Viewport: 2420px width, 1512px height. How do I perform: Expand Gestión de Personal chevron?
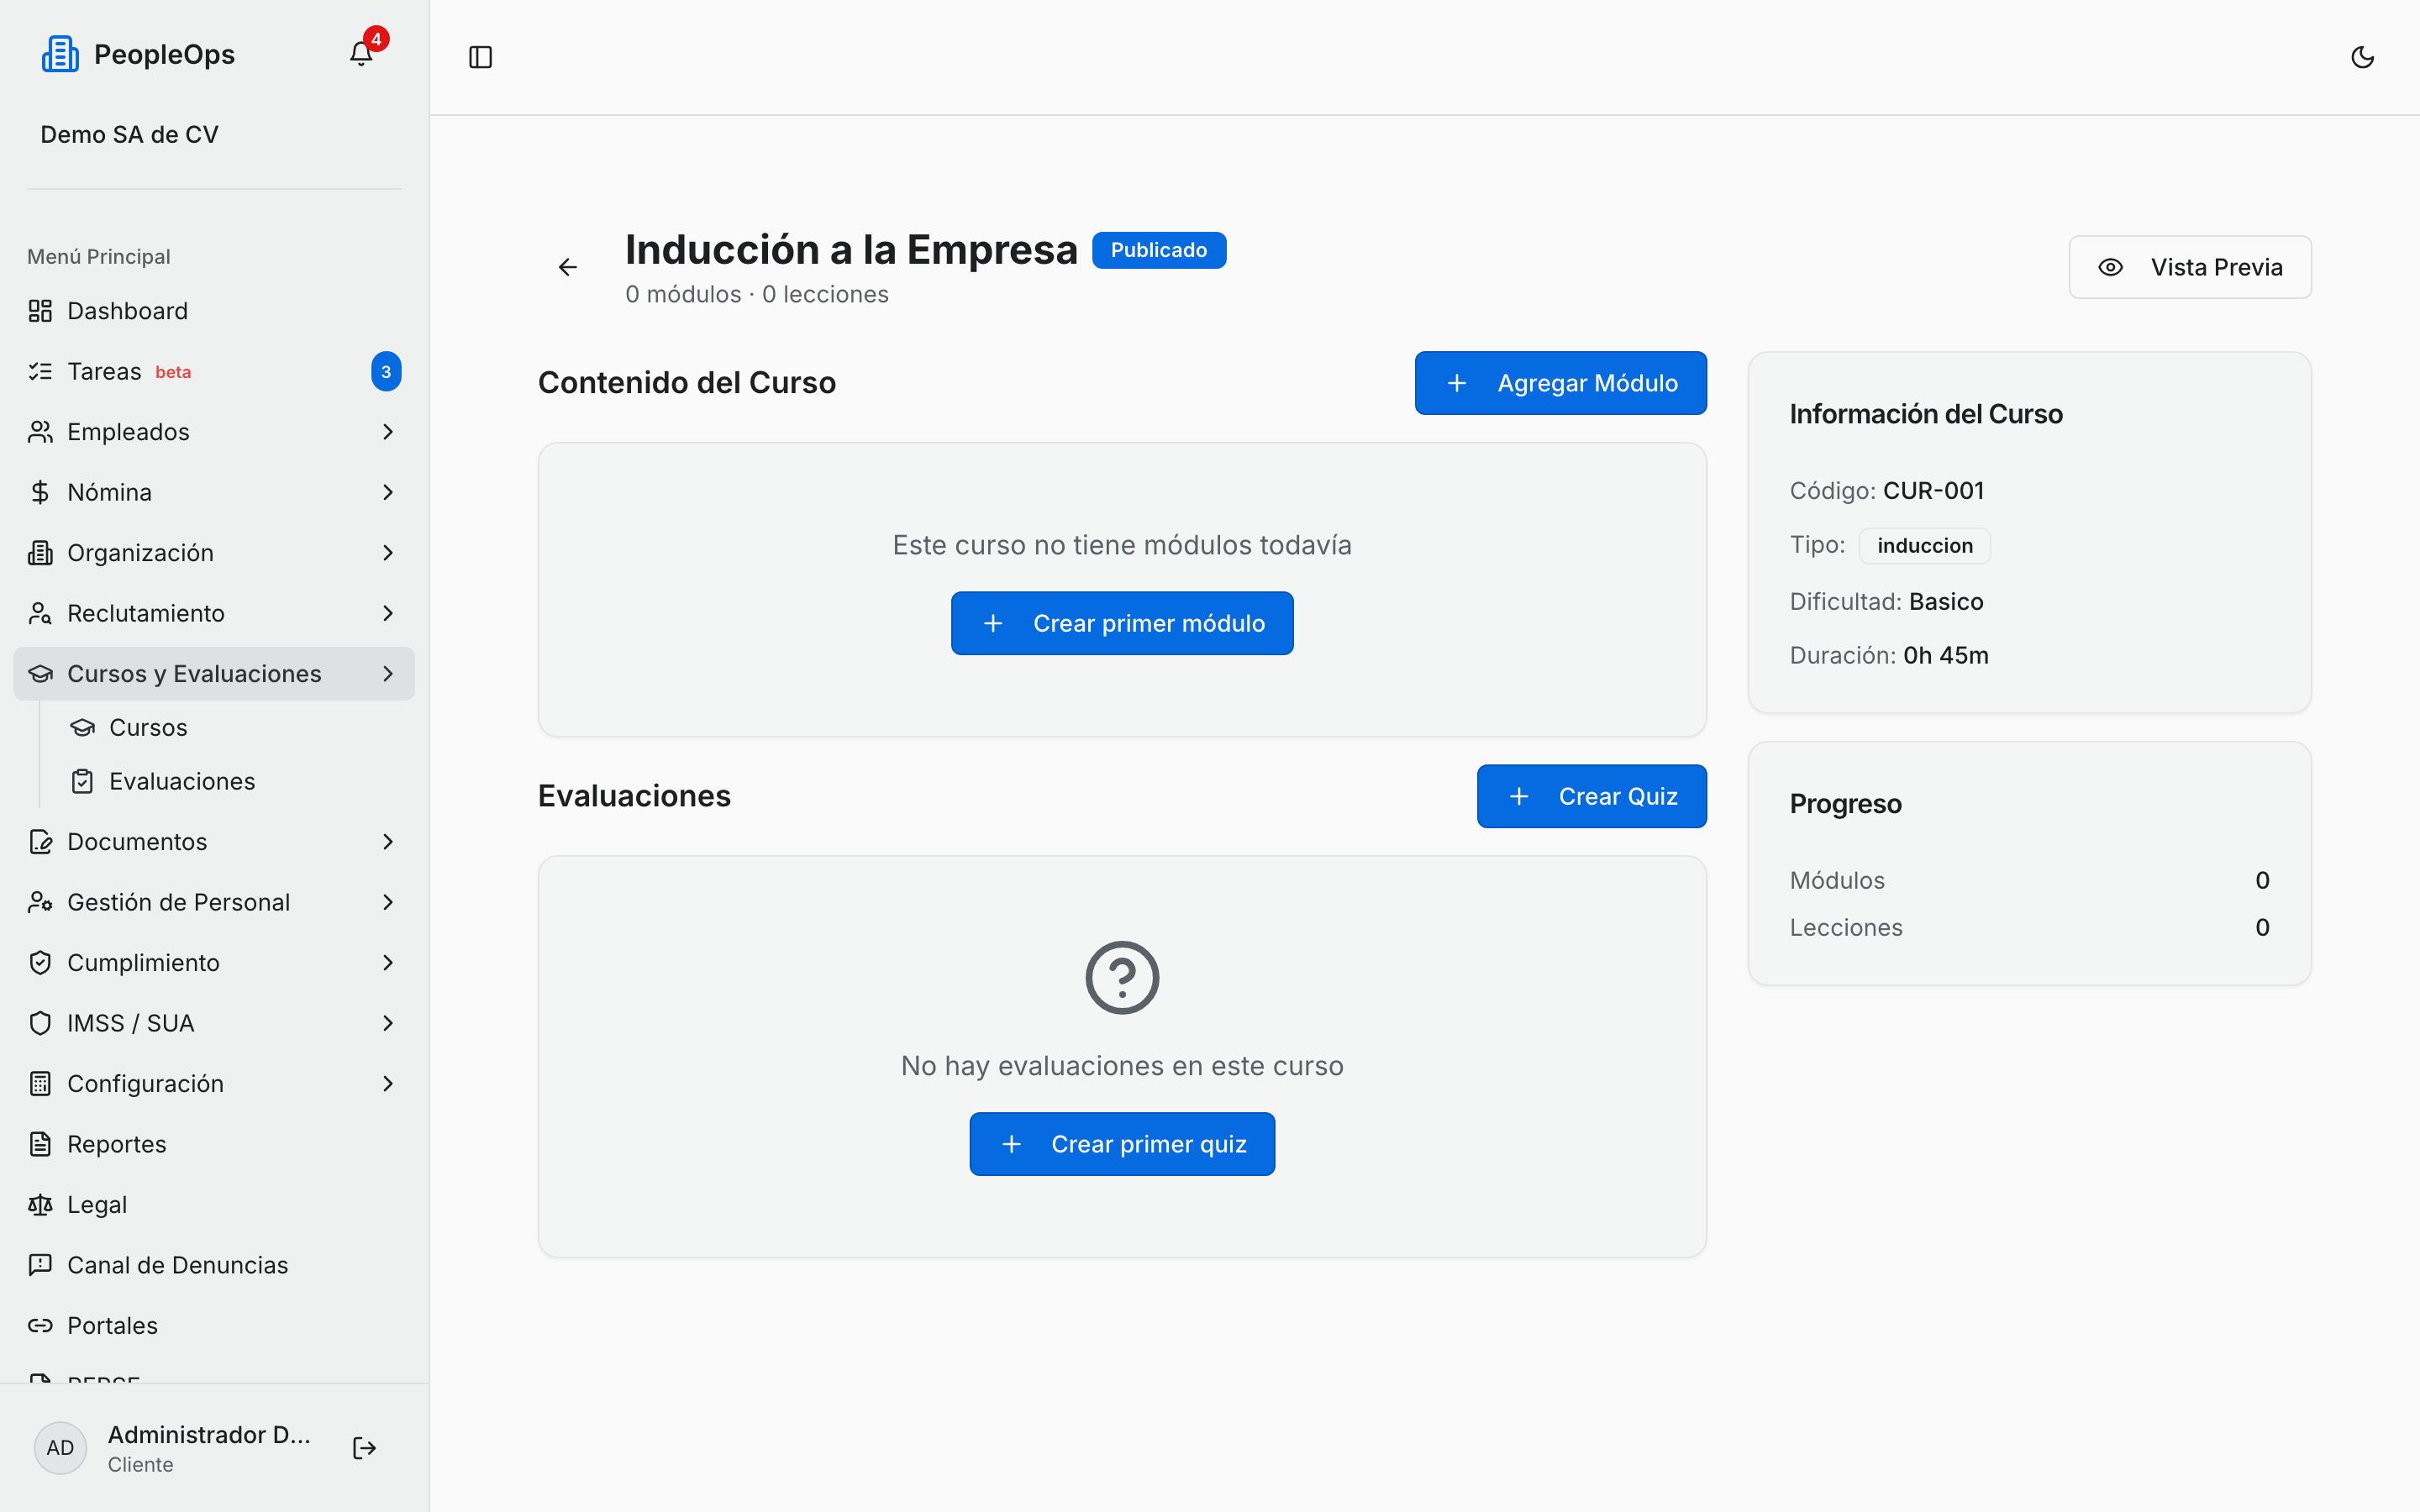[x=388, y=902]
